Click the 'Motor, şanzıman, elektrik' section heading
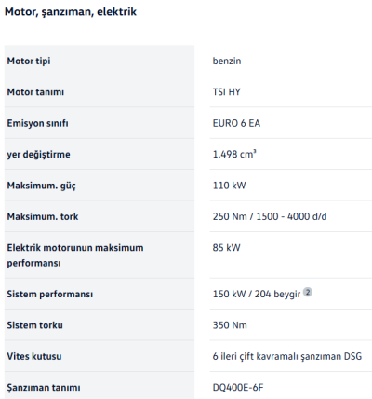 click(x=71, y=12)
